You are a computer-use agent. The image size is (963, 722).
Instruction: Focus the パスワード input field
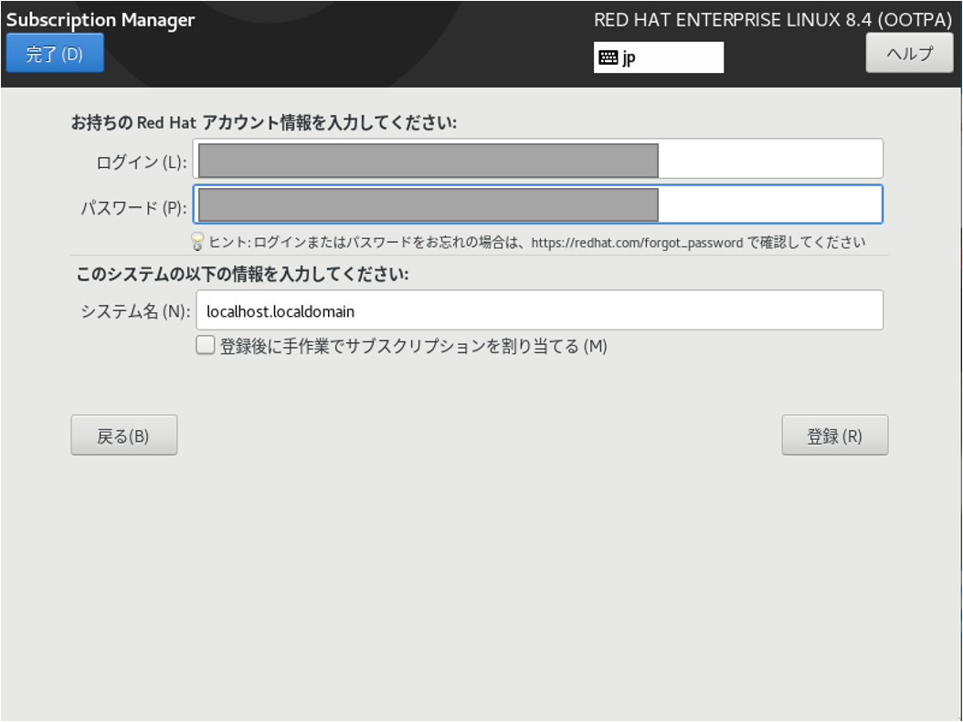click(538, 204)
